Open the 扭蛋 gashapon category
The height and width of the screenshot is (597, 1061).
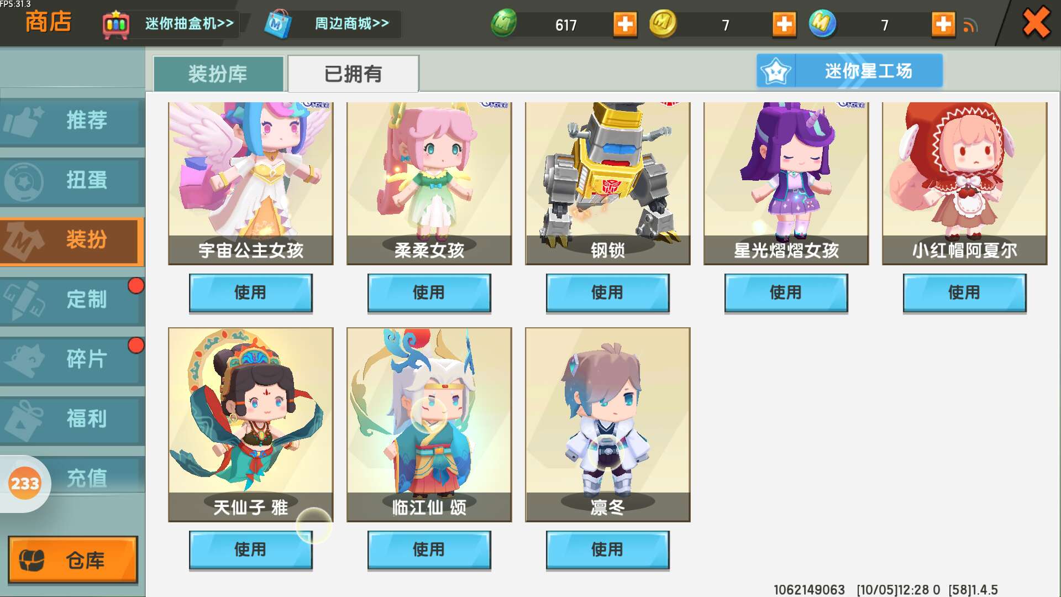tap(72, 181)
